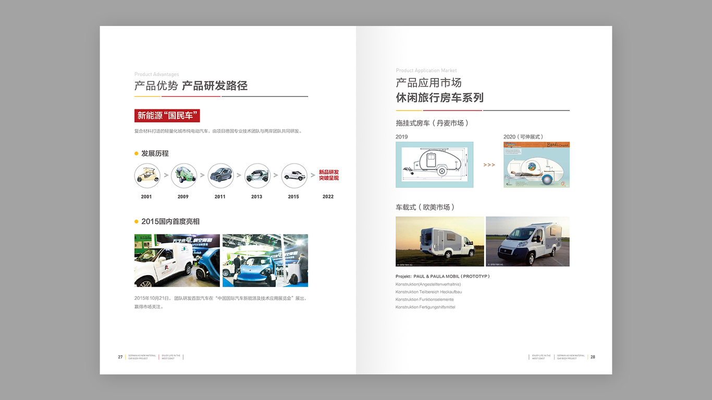Click page number 28
712x400 pixels.
click(593, 357)
